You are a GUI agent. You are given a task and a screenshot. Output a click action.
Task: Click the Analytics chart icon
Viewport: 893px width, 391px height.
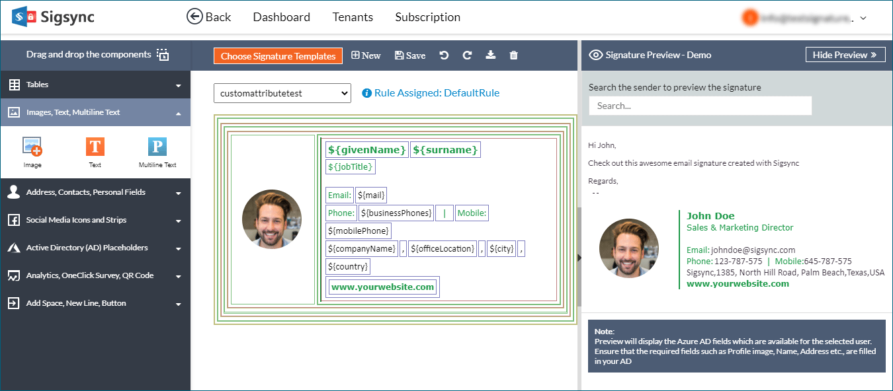pos(13,276)
